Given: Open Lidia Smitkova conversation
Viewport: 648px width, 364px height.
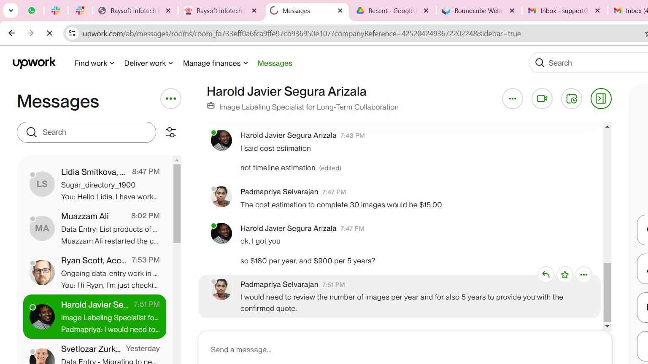Looking at the screenshot, I should coord(95,184).
